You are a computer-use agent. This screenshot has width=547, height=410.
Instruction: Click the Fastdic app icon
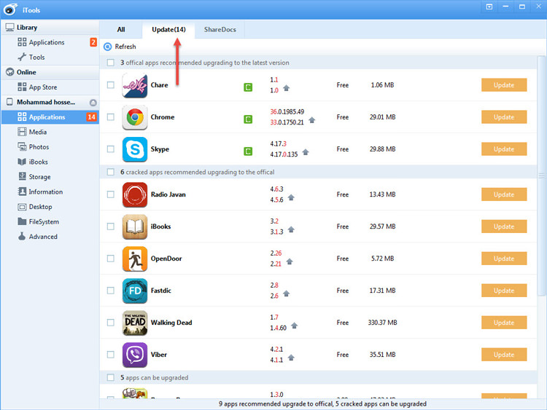134,291
